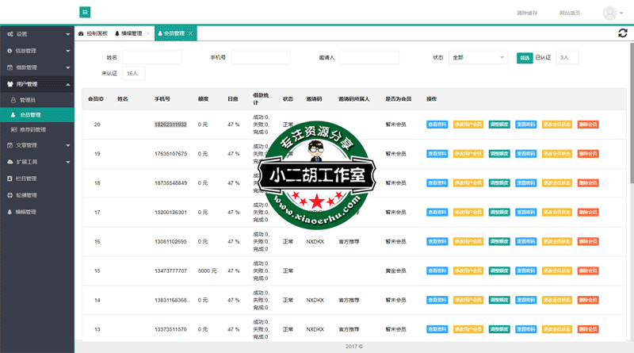This screenshot has width=634, height=353.
Task: Close the 横幅管理 tab with its X
Action: pos(147,33)
